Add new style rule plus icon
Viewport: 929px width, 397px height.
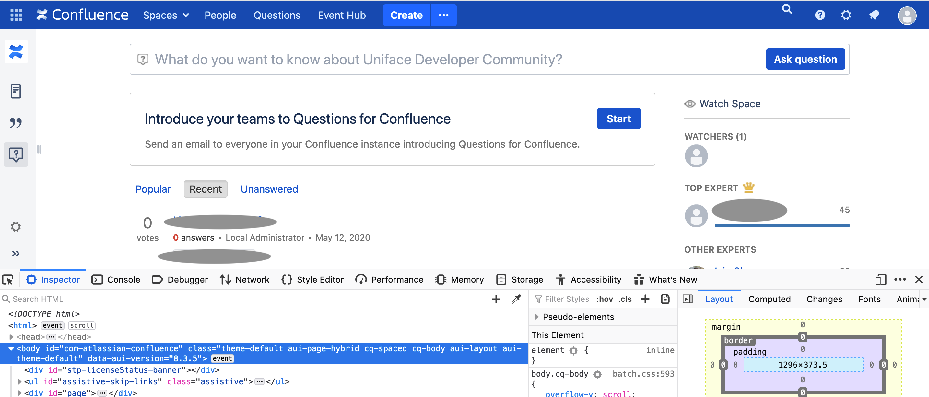click(x=645, y=299)
